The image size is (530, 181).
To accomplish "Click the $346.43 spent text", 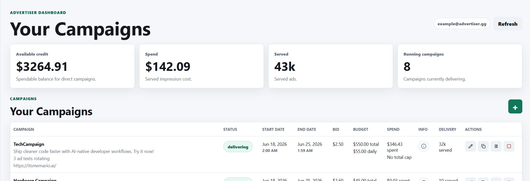I will pos(395,147).
